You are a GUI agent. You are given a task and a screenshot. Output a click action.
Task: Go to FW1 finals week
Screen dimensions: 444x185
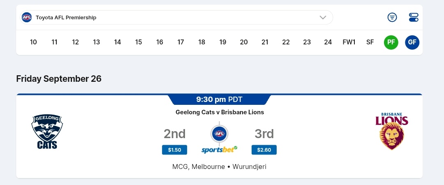click(349, 42)
